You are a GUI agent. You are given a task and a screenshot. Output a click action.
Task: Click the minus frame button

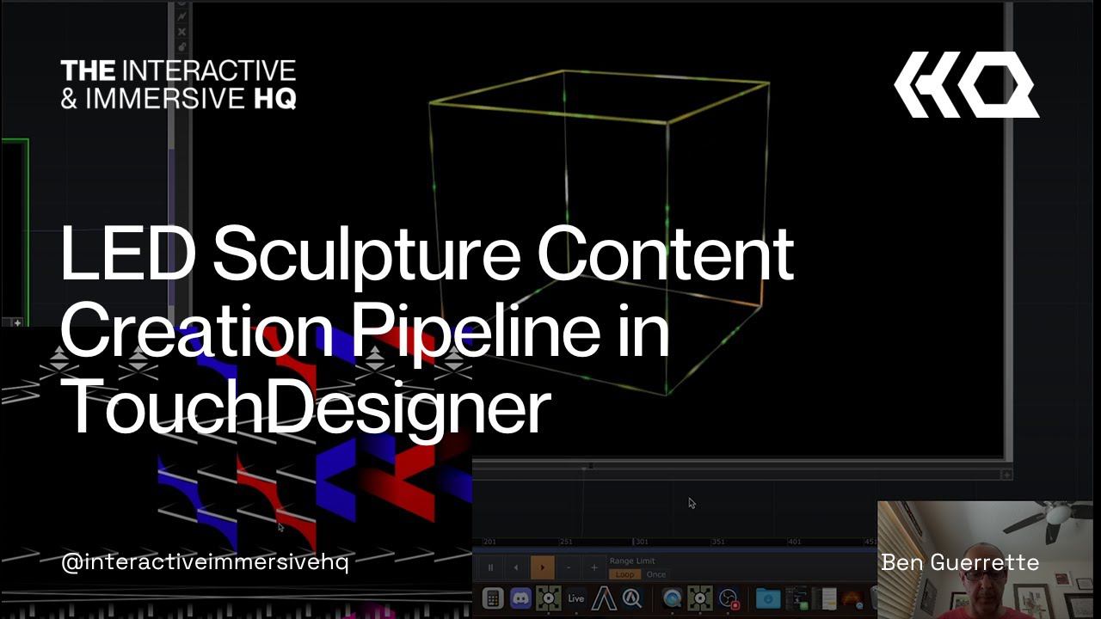569,567
